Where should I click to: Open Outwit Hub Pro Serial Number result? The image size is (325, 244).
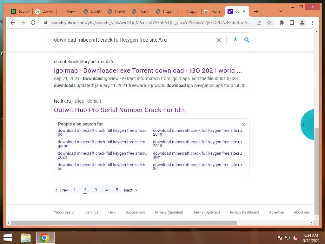point(120,110)
